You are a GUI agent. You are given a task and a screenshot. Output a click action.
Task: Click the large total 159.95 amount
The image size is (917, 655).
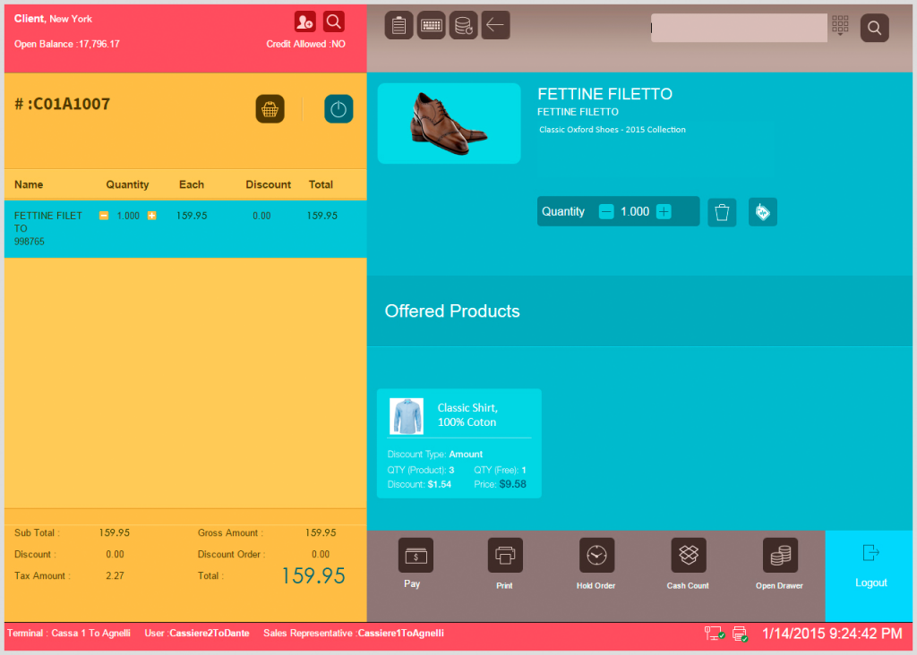click(x=313, y=575)
